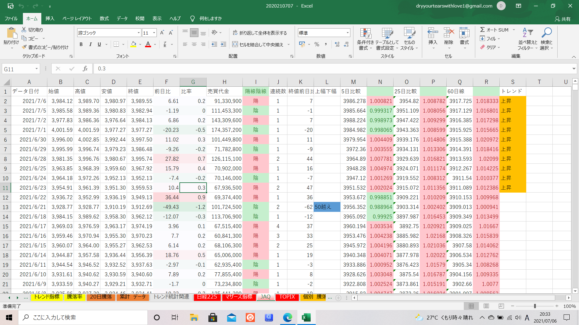Toggle Wrap Text option in ribbon
Image resolution: width=579 pixels, height=325 pixels.
point(260,33)
